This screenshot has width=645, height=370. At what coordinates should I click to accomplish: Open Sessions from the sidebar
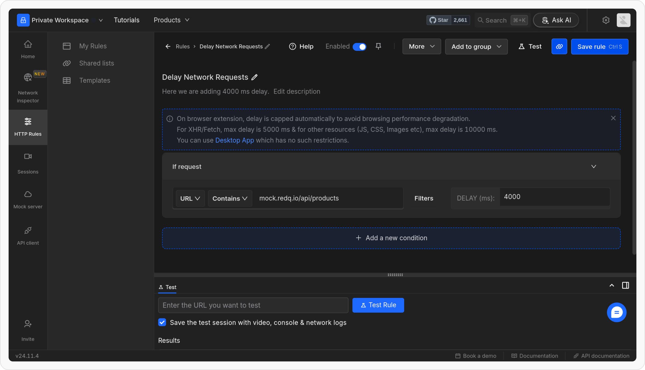28,157
